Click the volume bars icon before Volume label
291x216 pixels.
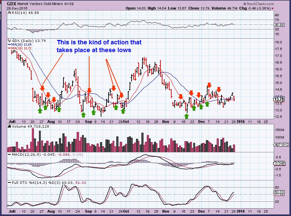9,126
